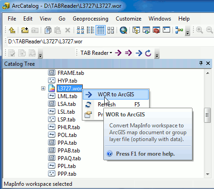Select LSA.tab in the tree

(67, 104)
